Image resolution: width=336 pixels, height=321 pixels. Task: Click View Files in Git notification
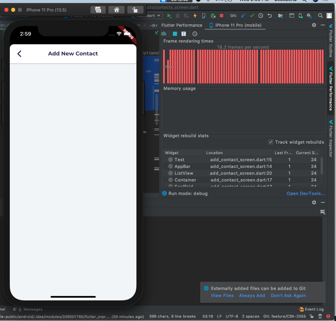pyautogui.click(x=222, y=295)
